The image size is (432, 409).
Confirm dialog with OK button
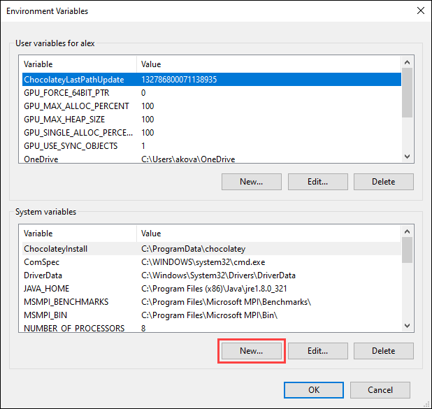314,390
